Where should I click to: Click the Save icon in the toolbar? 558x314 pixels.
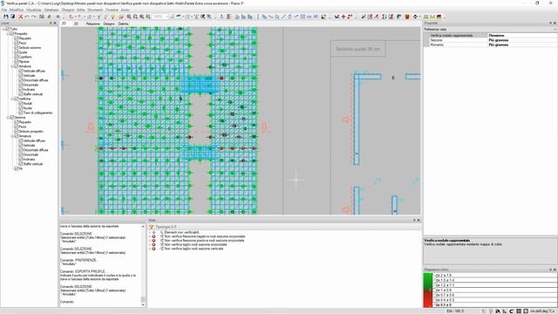pos(6,17)
